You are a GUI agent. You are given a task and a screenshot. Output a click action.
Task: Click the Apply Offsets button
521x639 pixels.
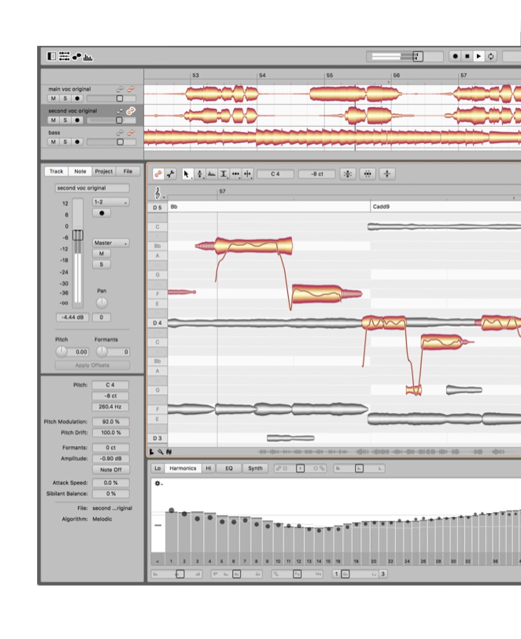pos(92,365)
